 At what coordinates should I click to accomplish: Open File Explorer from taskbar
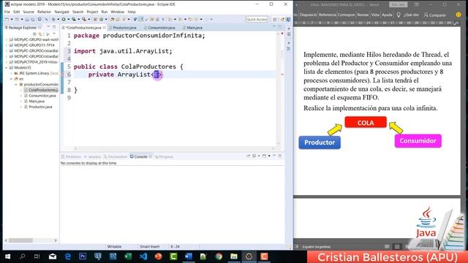pyautogui.click(x=234, y=256)
